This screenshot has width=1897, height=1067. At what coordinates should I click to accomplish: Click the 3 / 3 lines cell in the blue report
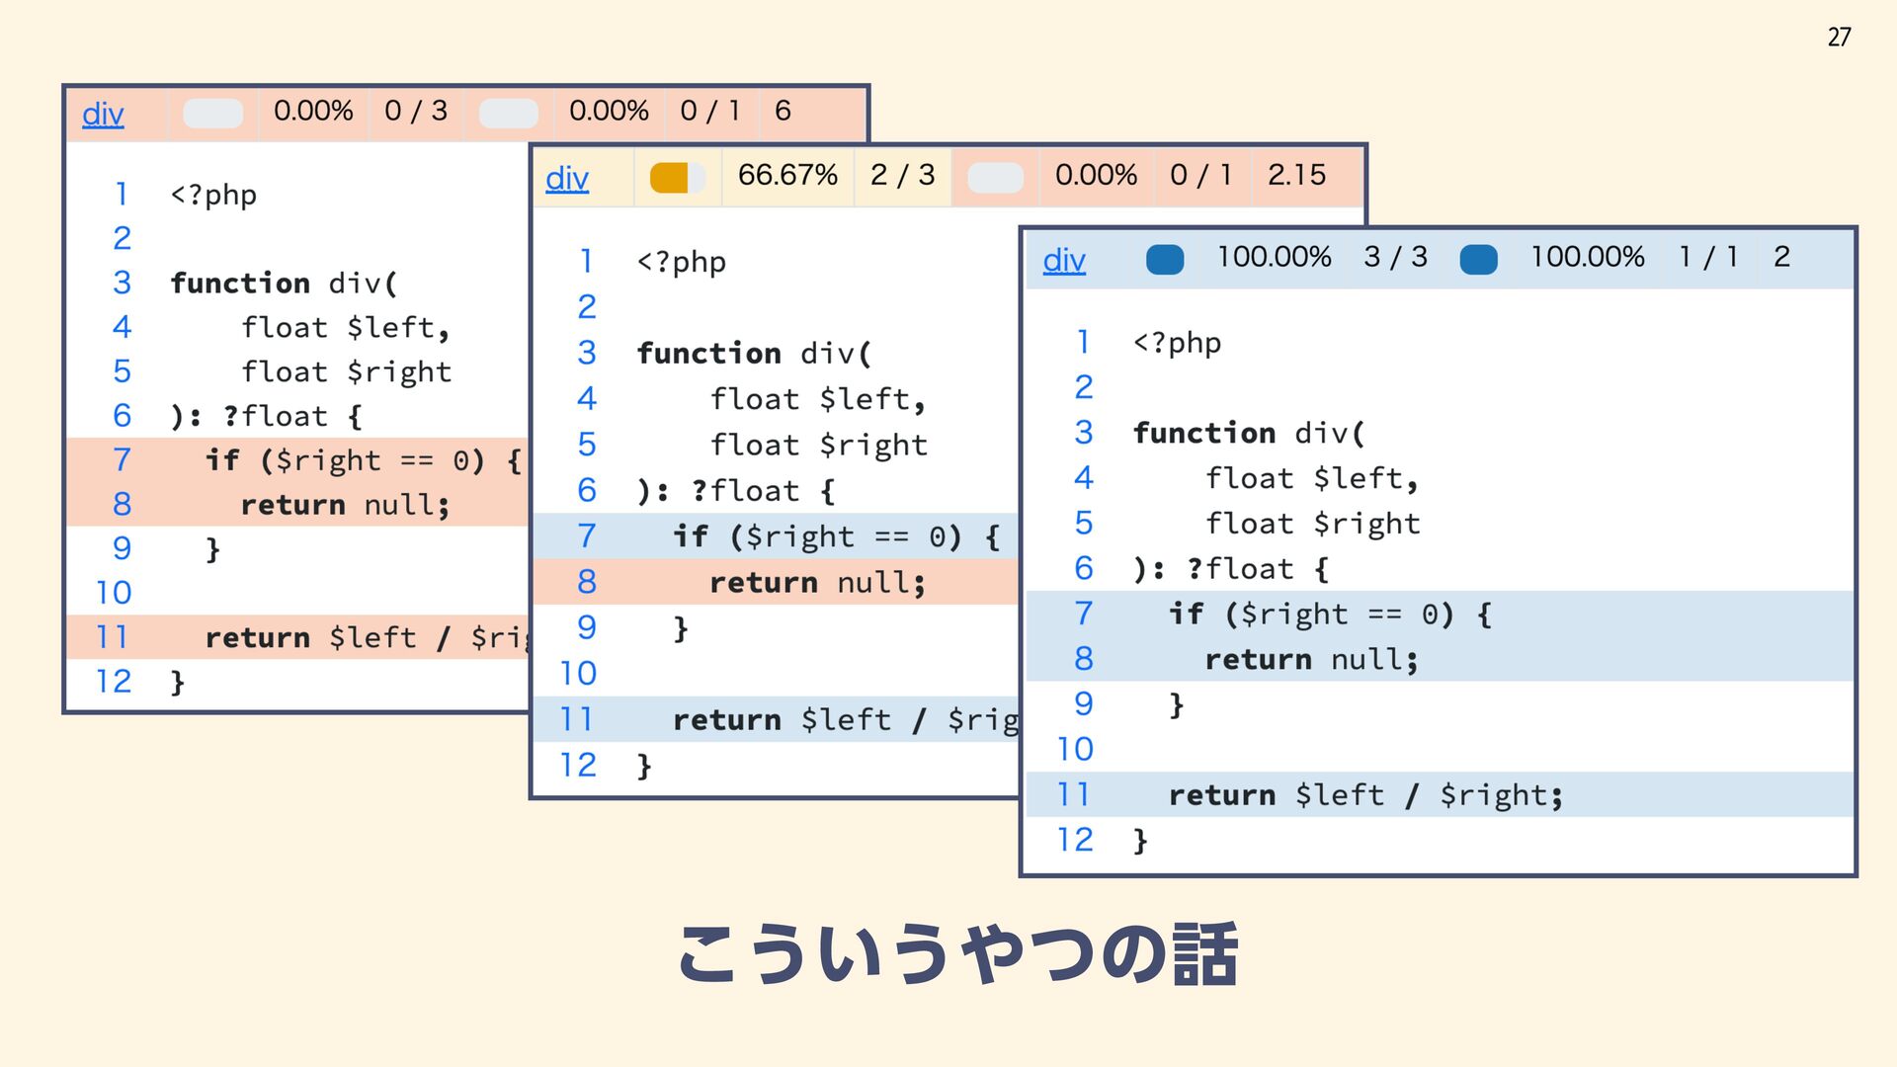pyautogui.click(x=1395, y=257)
